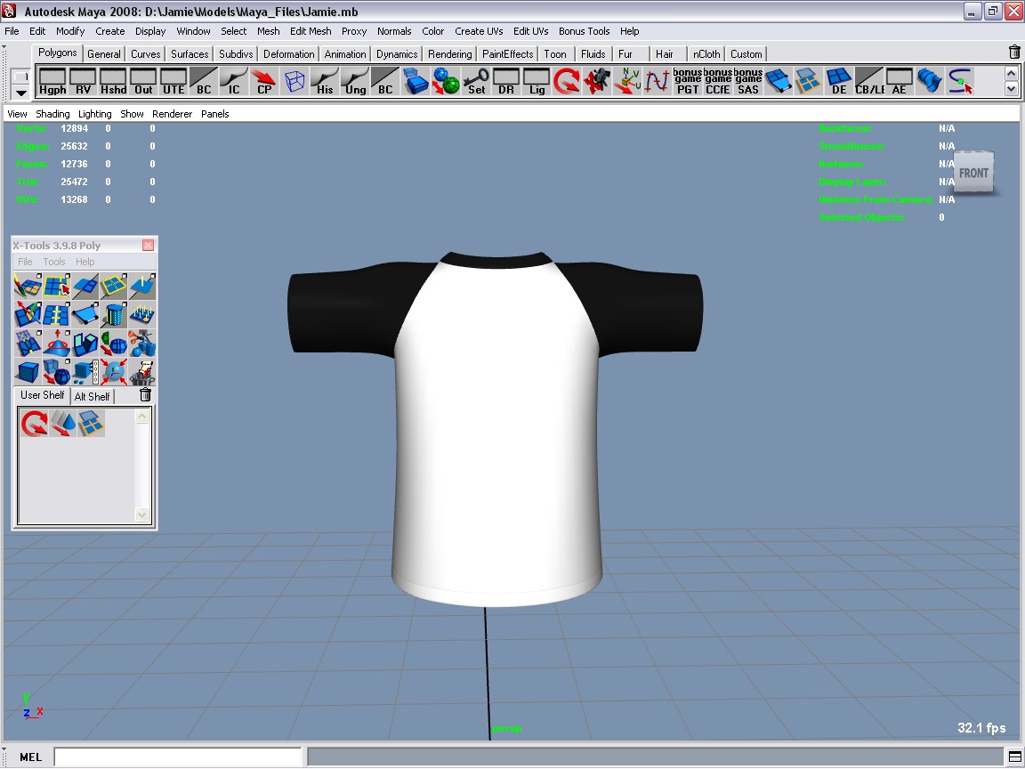The height and width of the screenshot is (769, 1025).
Task: Select the paintbrush grid tool in X-Tools
Action: point(28,287)
